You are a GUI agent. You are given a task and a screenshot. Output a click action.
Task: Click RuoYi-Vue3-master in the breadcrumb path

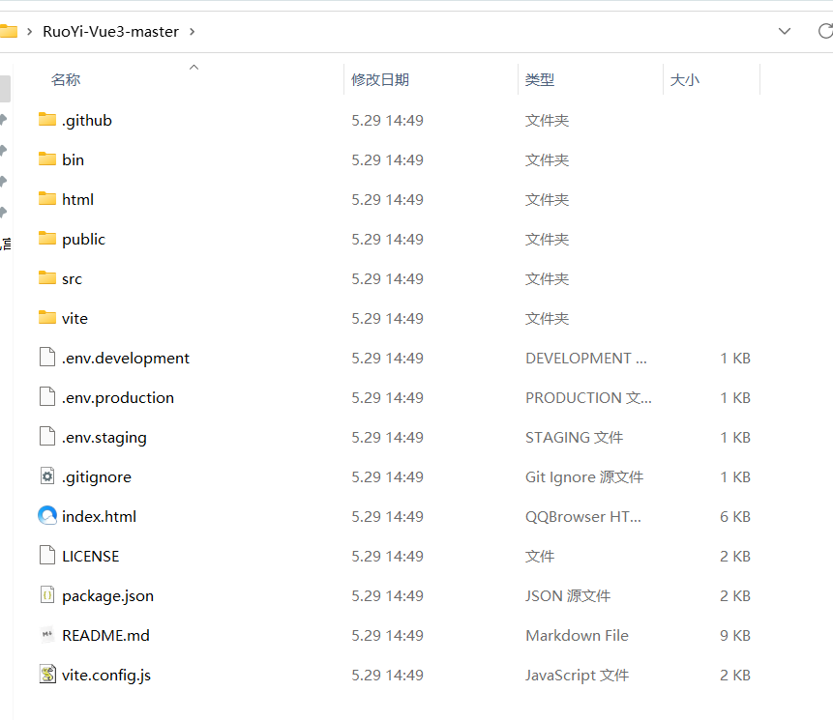coord(109,30)
